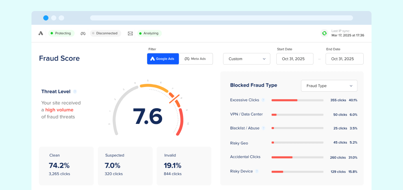403x190 pixels.
Task: Click help icon beside Risky Device
Action: point(257,171)
